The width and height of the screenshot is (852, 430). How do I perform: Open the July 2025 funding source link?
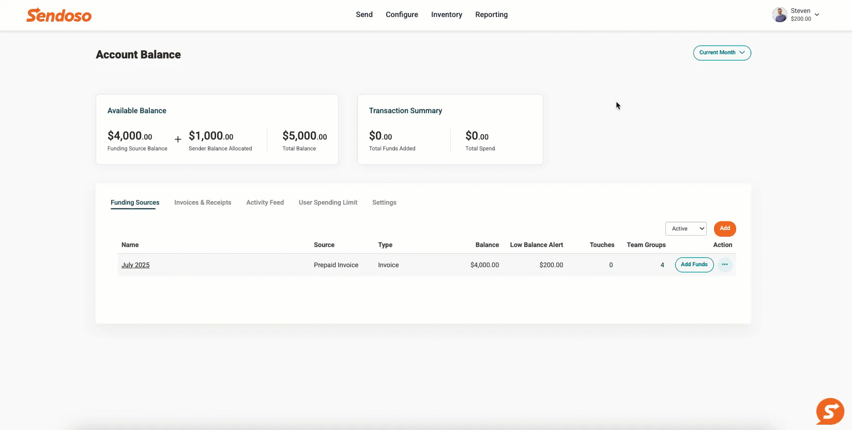(135, 265)
